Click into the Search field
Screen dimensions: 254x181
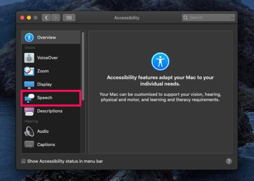208,18
